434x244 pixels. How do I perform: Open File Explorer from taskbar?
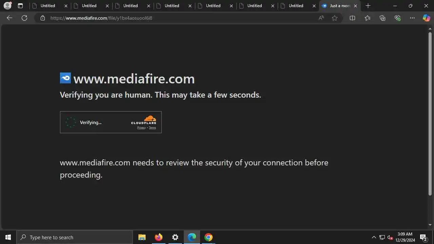142,237
